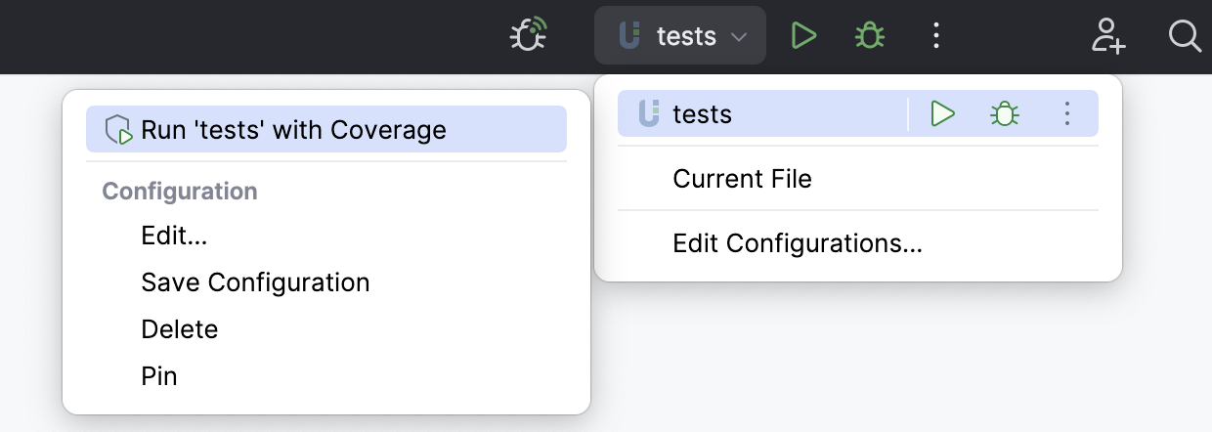Open popup row 'tests' more options dots
This screenshot has height=432, width=1212.
click(1067, 114)
